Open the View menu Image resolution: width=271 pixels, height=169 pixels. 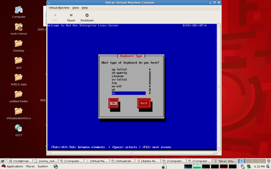point(76,8)
